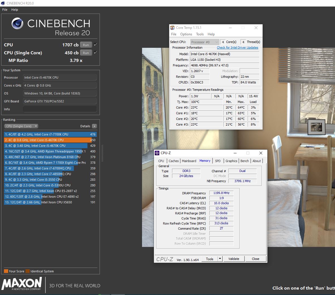Open Core Temp Help menu
Screen dimensions: 335x295
coord(211,34)
